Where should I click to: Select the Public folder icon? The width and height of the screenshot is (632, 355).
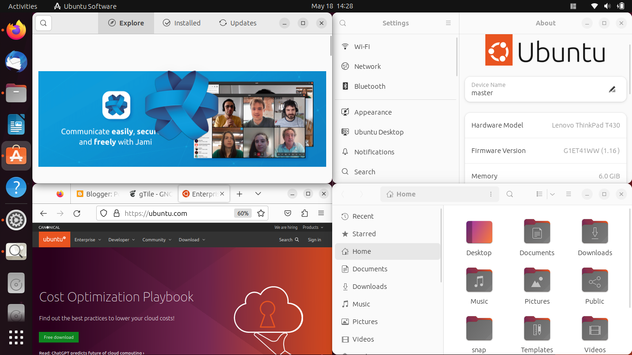595,281
